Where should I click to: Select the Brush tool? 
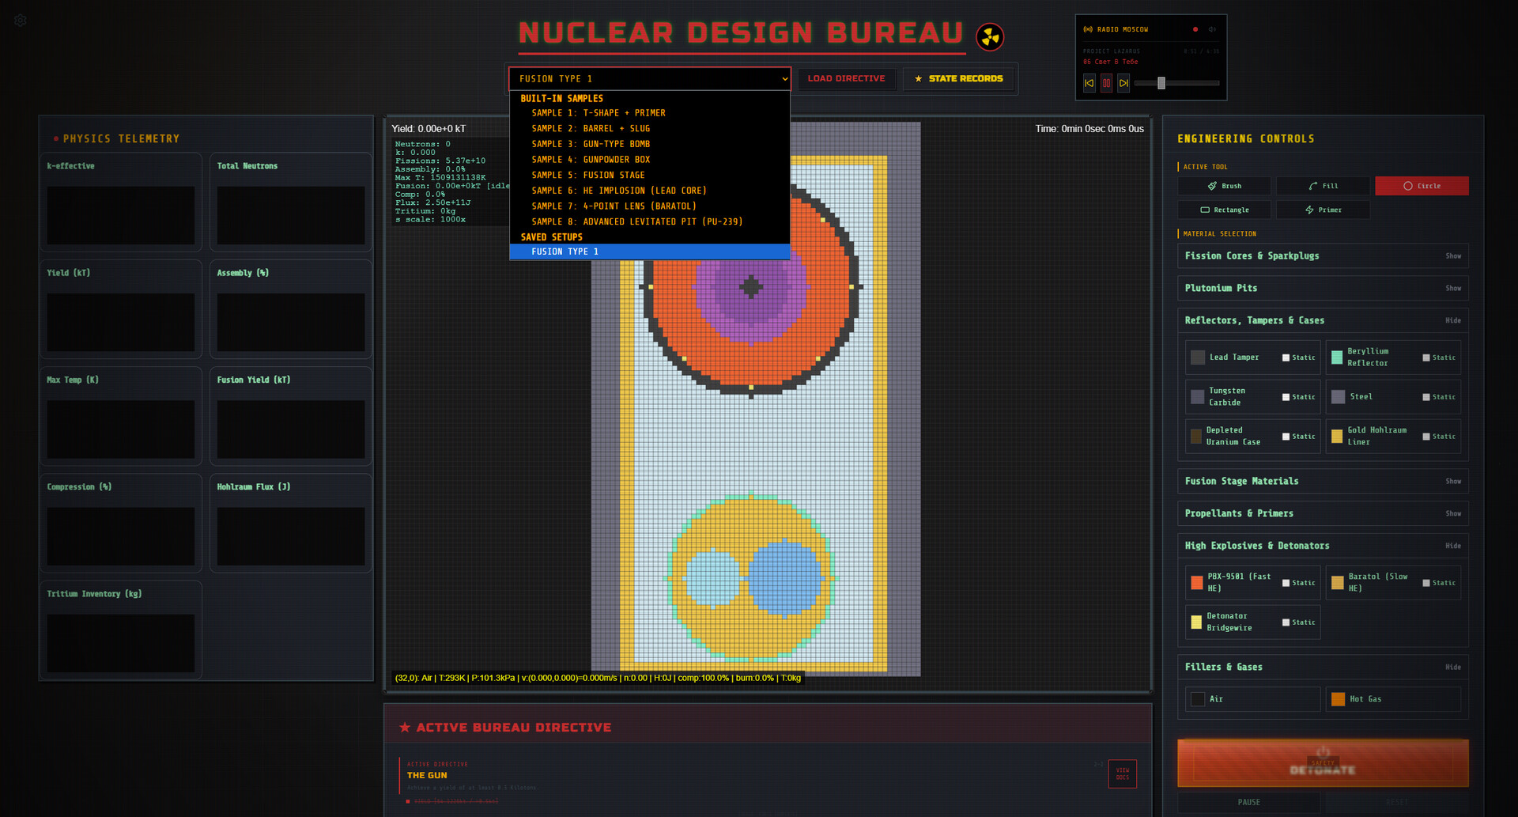tap(1224, 186)
